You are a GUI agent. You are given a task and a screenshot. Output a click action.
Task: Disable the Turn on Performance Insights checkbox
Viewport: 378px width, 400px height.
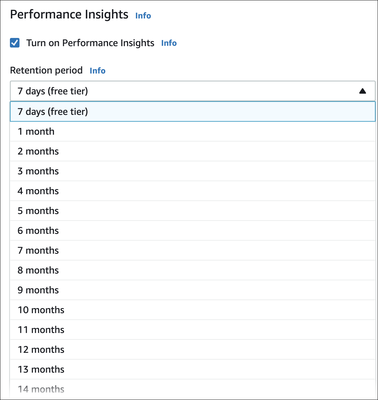(14, 43)
